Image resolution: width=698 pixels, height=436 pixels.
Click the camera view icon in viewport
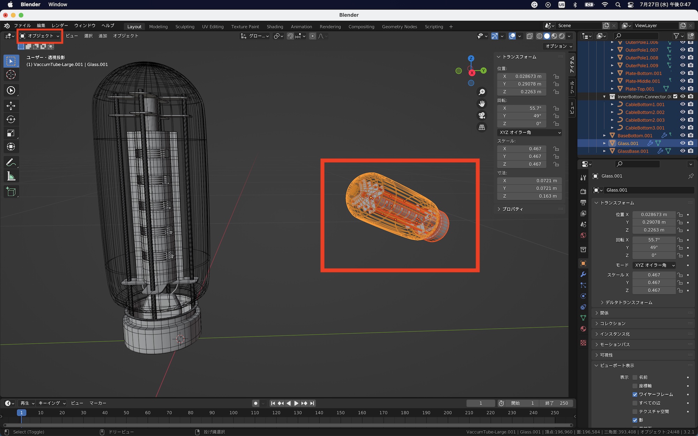482,115
